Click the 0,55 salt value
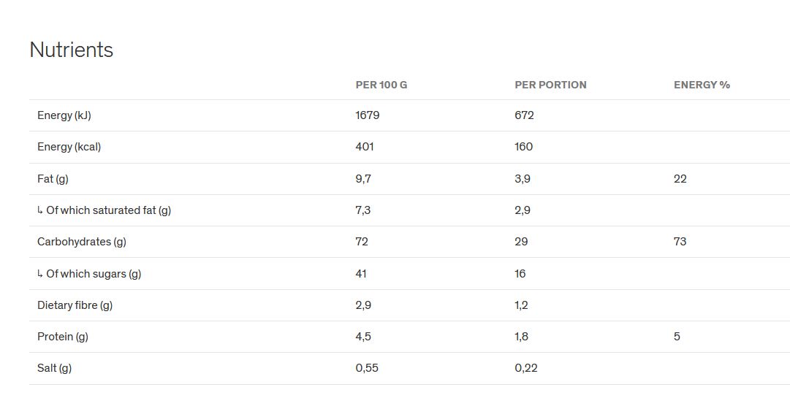 coord(367,368)
